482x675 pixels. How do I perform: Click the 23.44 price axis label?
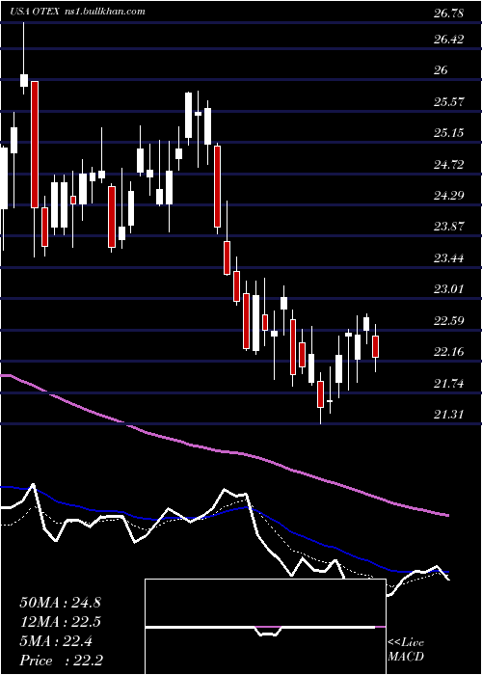(x=448, y=258)
